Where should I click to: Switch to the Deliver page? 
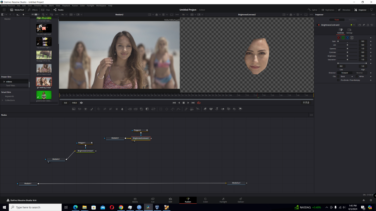(x=241, y=200)
